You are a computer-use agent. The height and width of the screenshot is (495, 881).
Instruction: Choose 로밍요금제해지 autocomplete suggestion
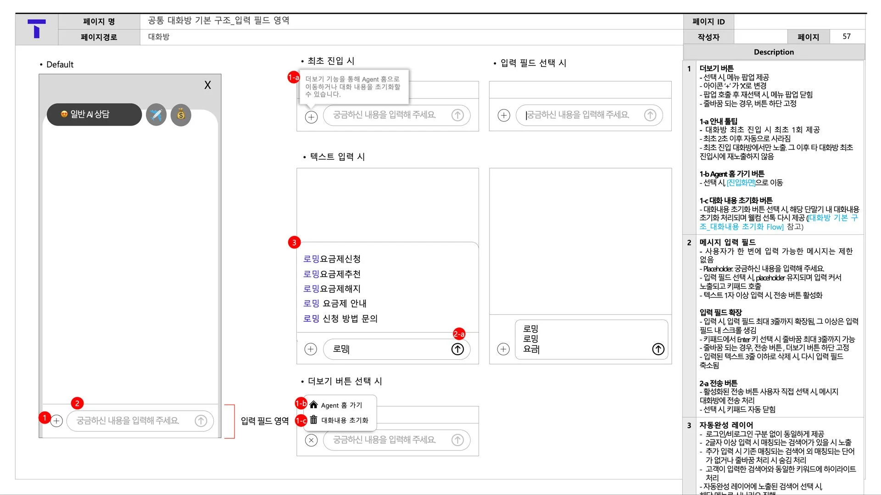332,289
